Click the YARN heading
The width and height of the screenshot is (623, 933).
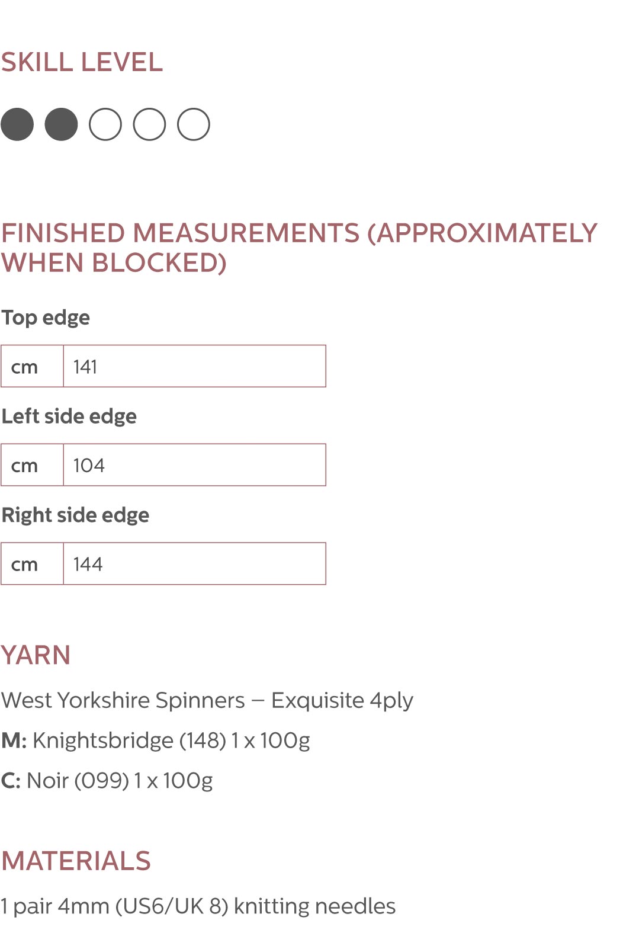(x=36, y=655)
